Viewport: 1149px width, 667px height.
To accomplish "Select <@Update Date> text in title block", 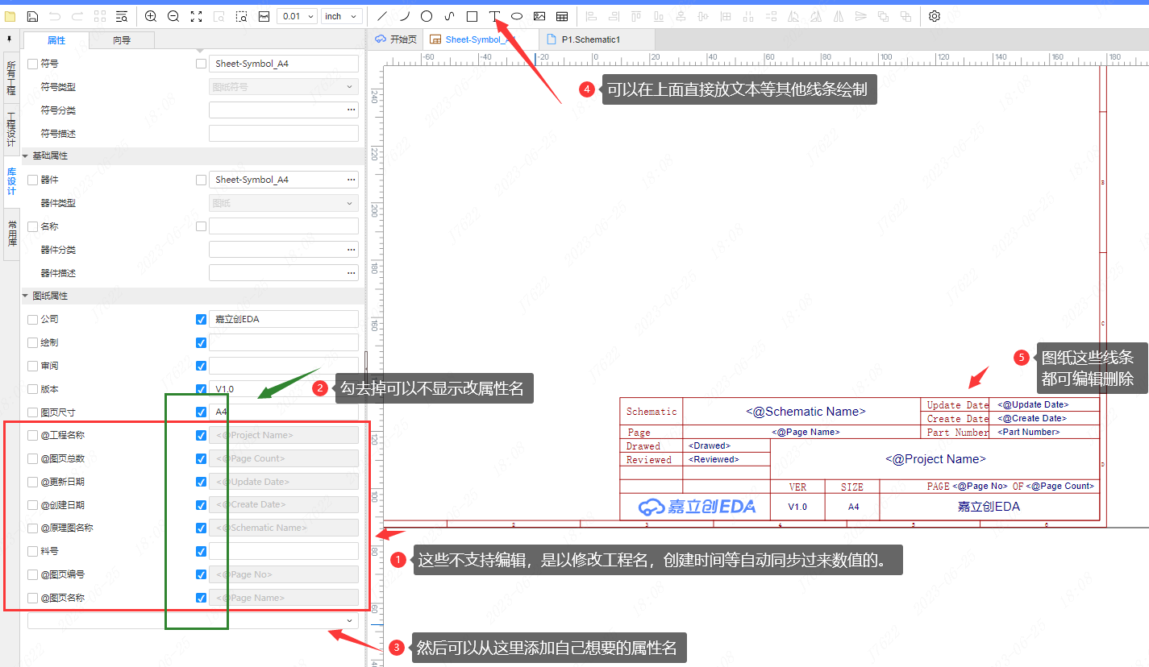I will [x=1033, y=405].
